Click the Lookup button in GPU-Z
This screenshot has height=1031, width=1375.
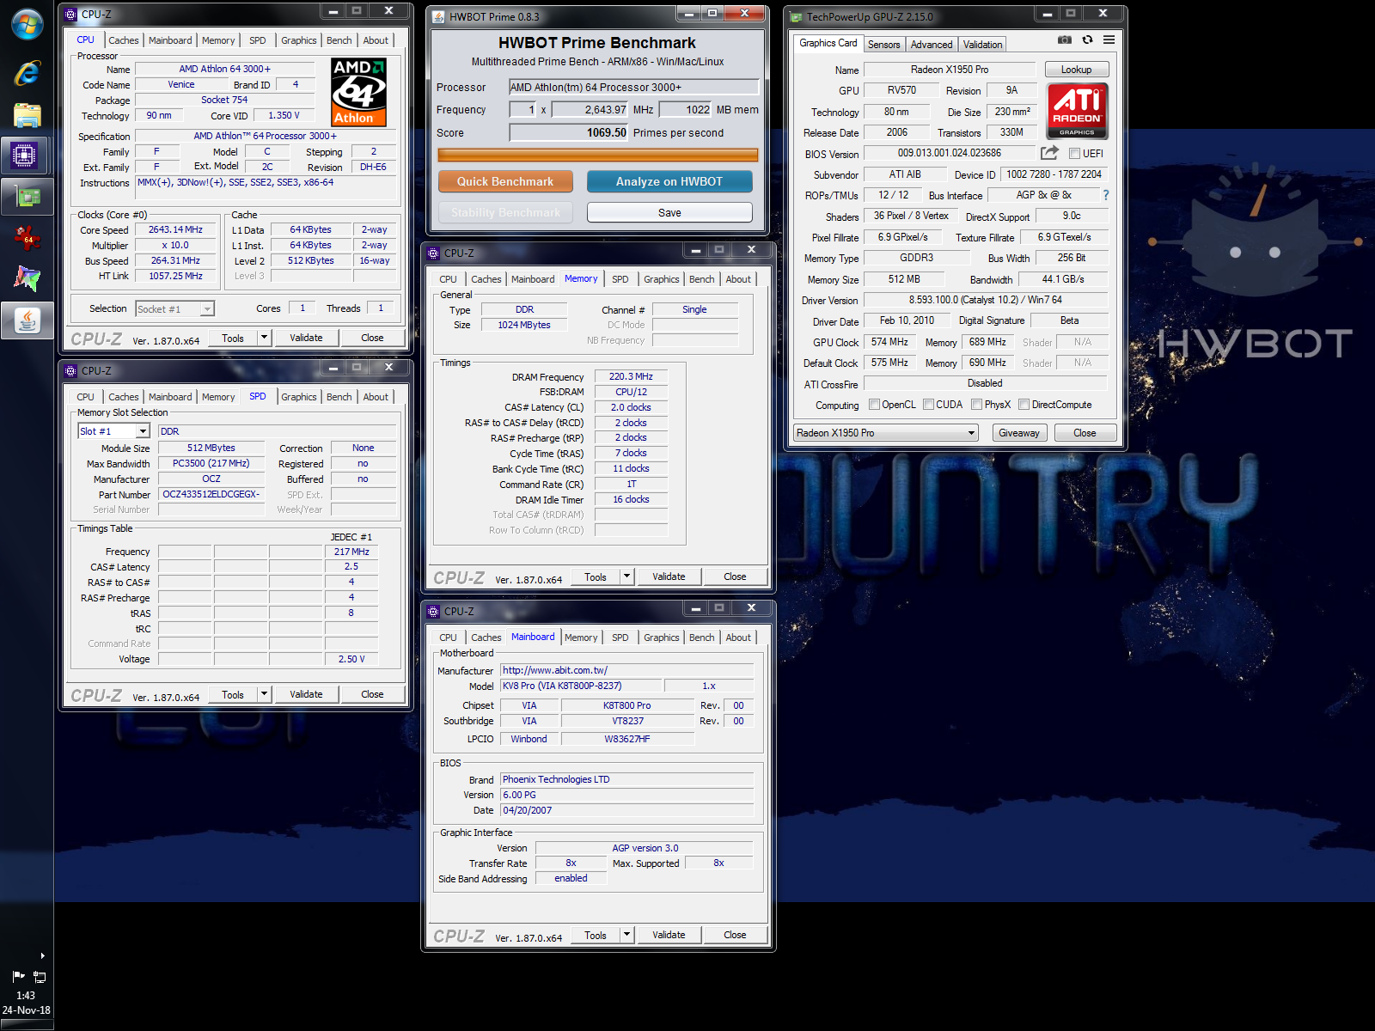(x=1076, y=70)
